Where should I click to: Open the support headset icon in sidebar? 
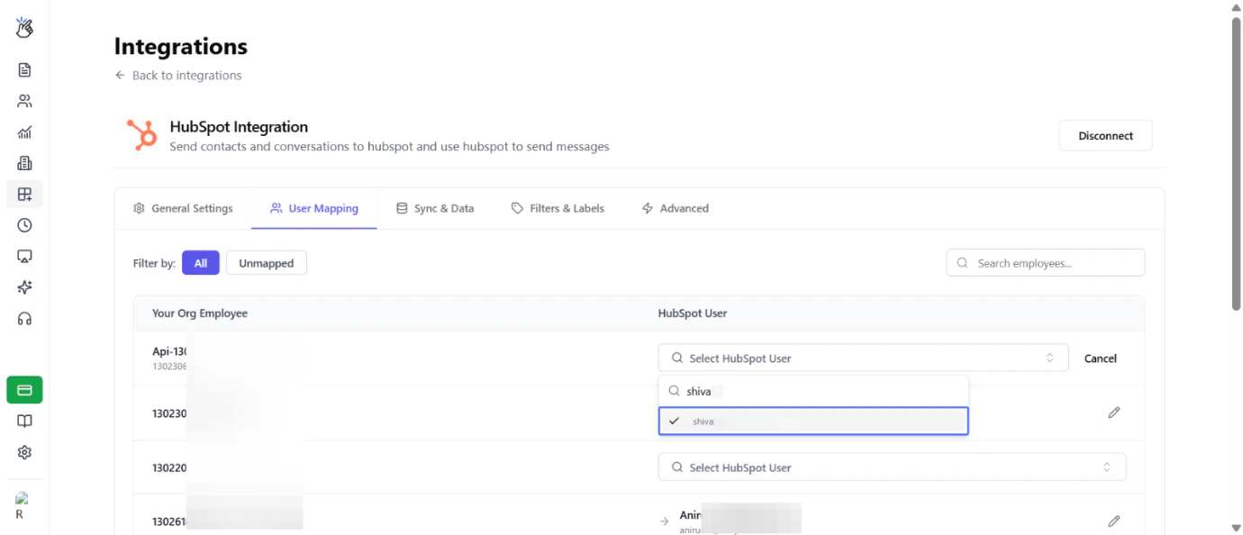tap(23, 318)
